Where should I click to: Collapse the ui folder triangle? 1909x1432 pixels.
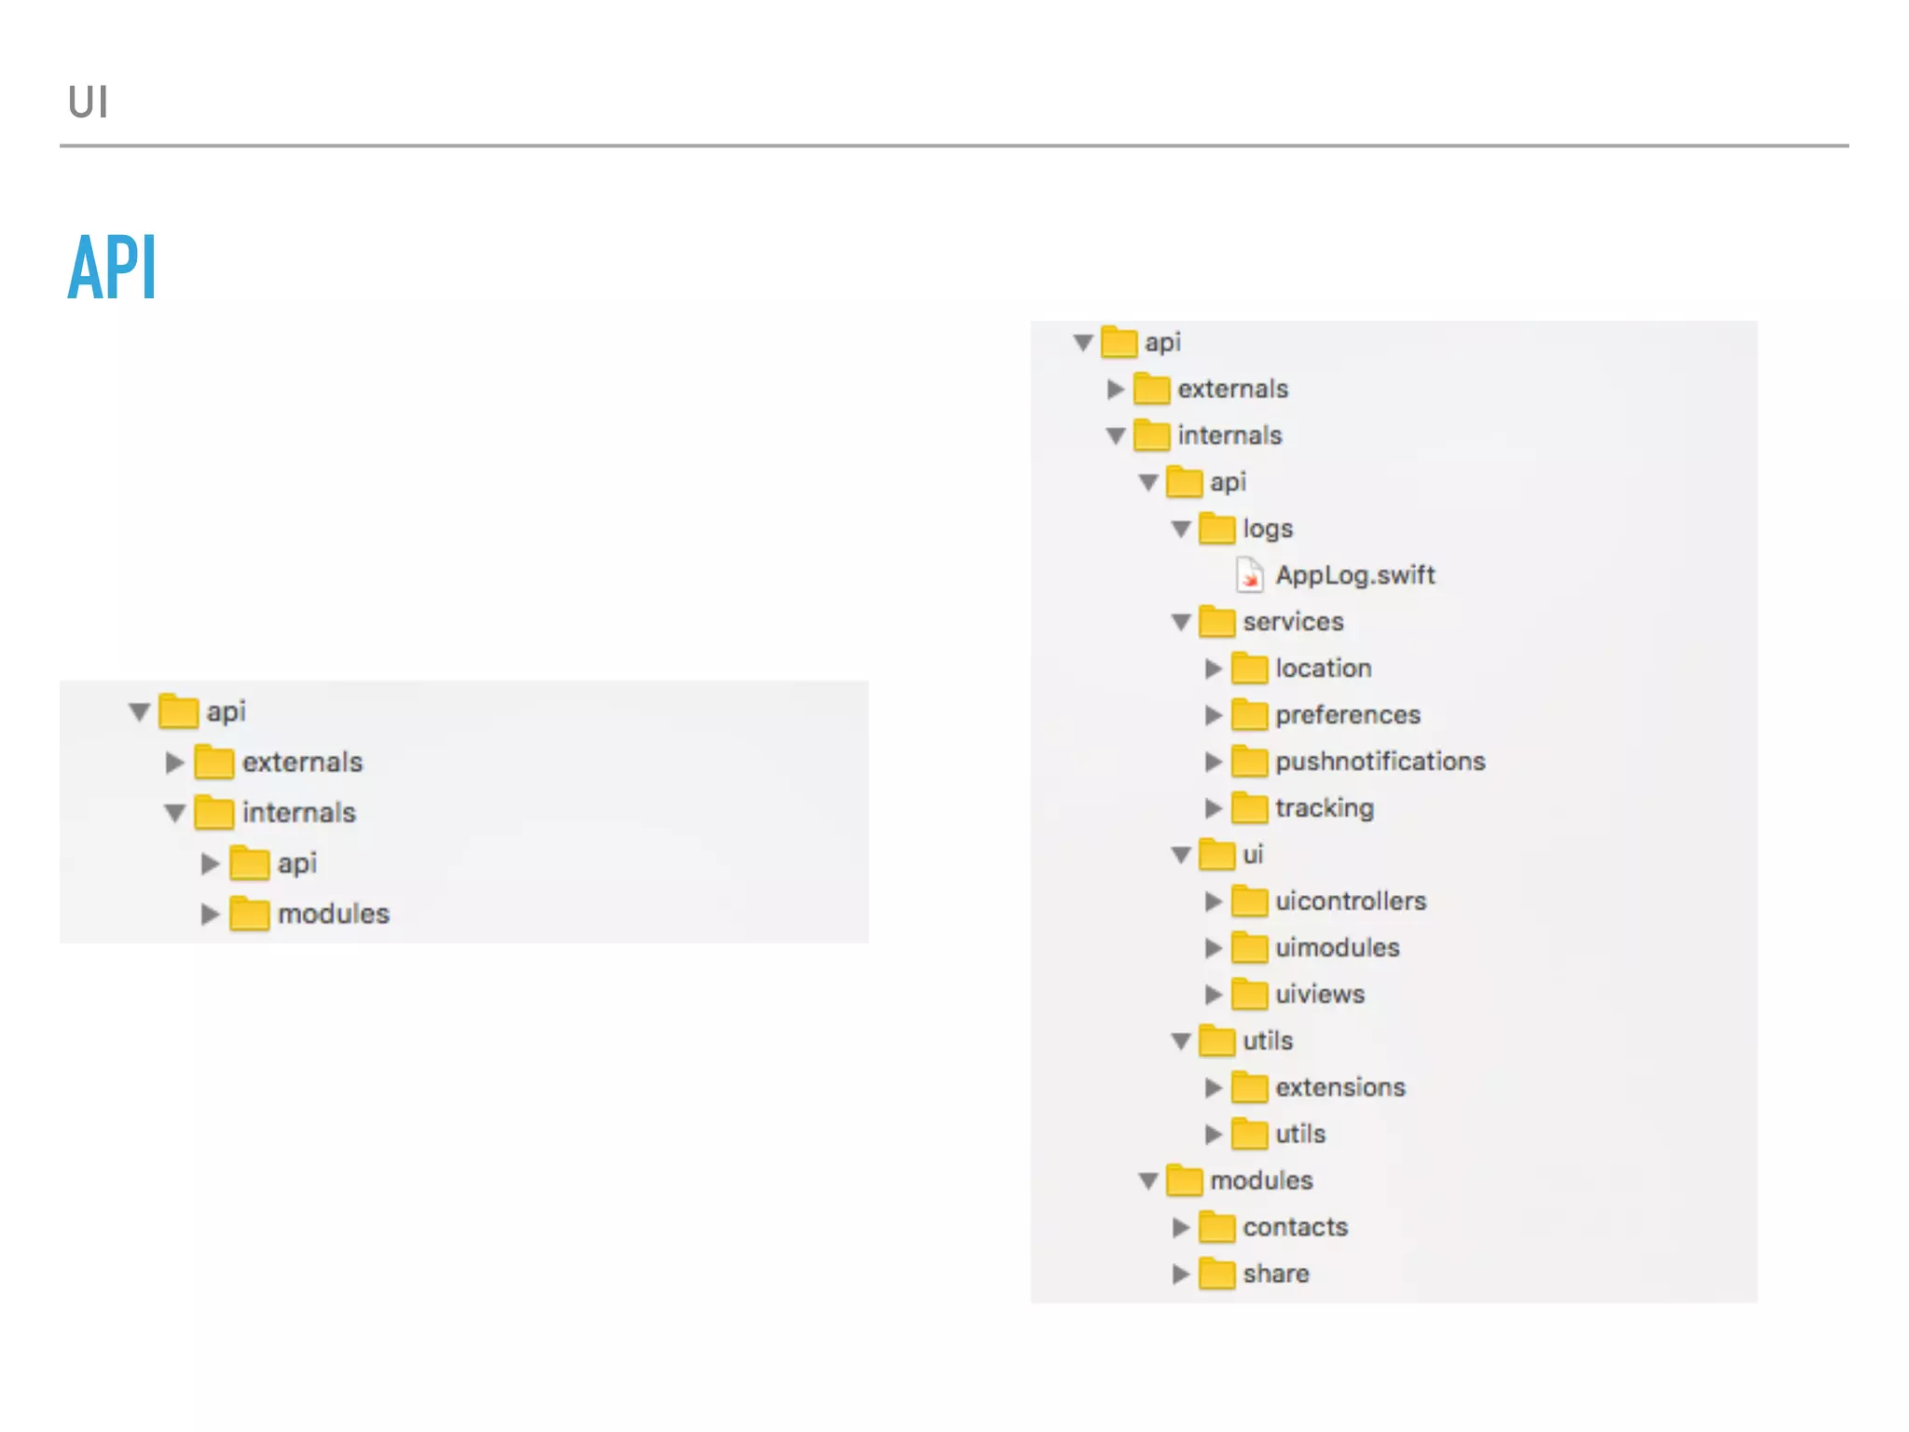pos(1181,855)
